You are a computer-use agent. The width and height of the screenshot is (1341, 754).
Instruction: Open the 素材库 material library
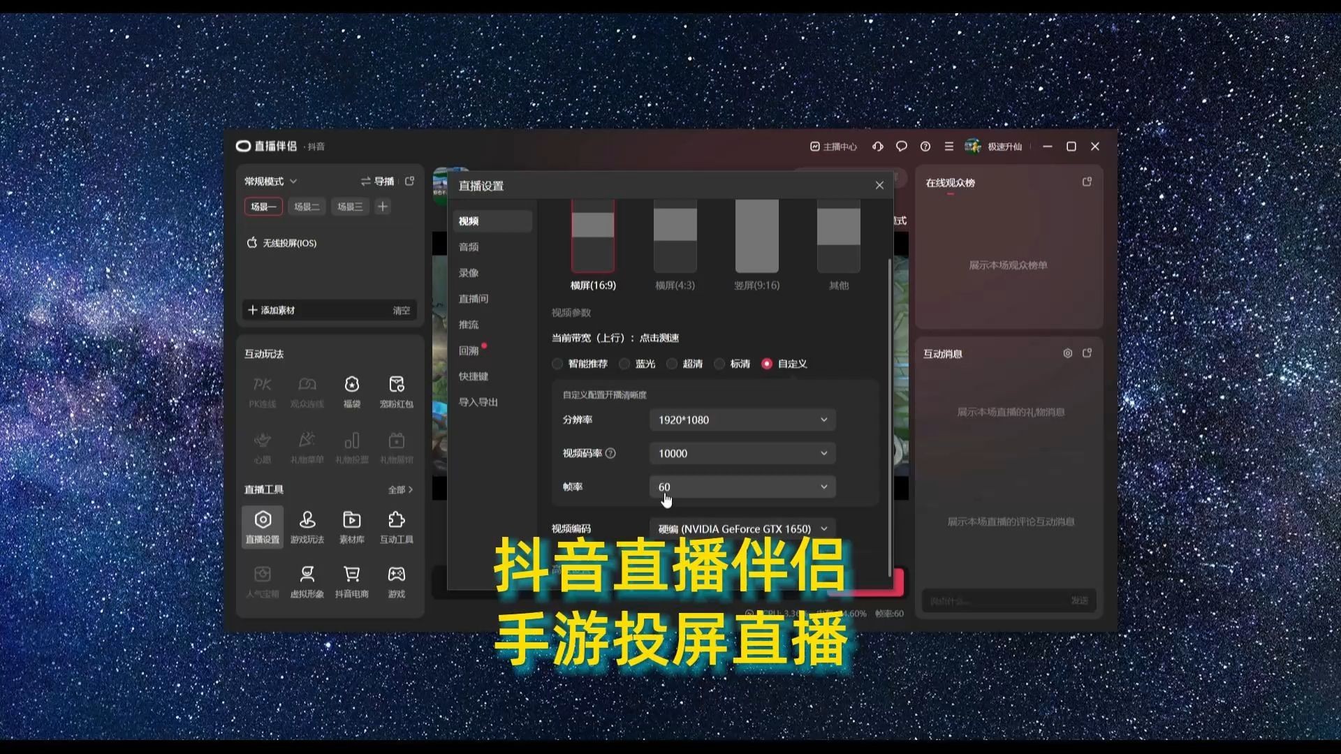click(352, 527)
